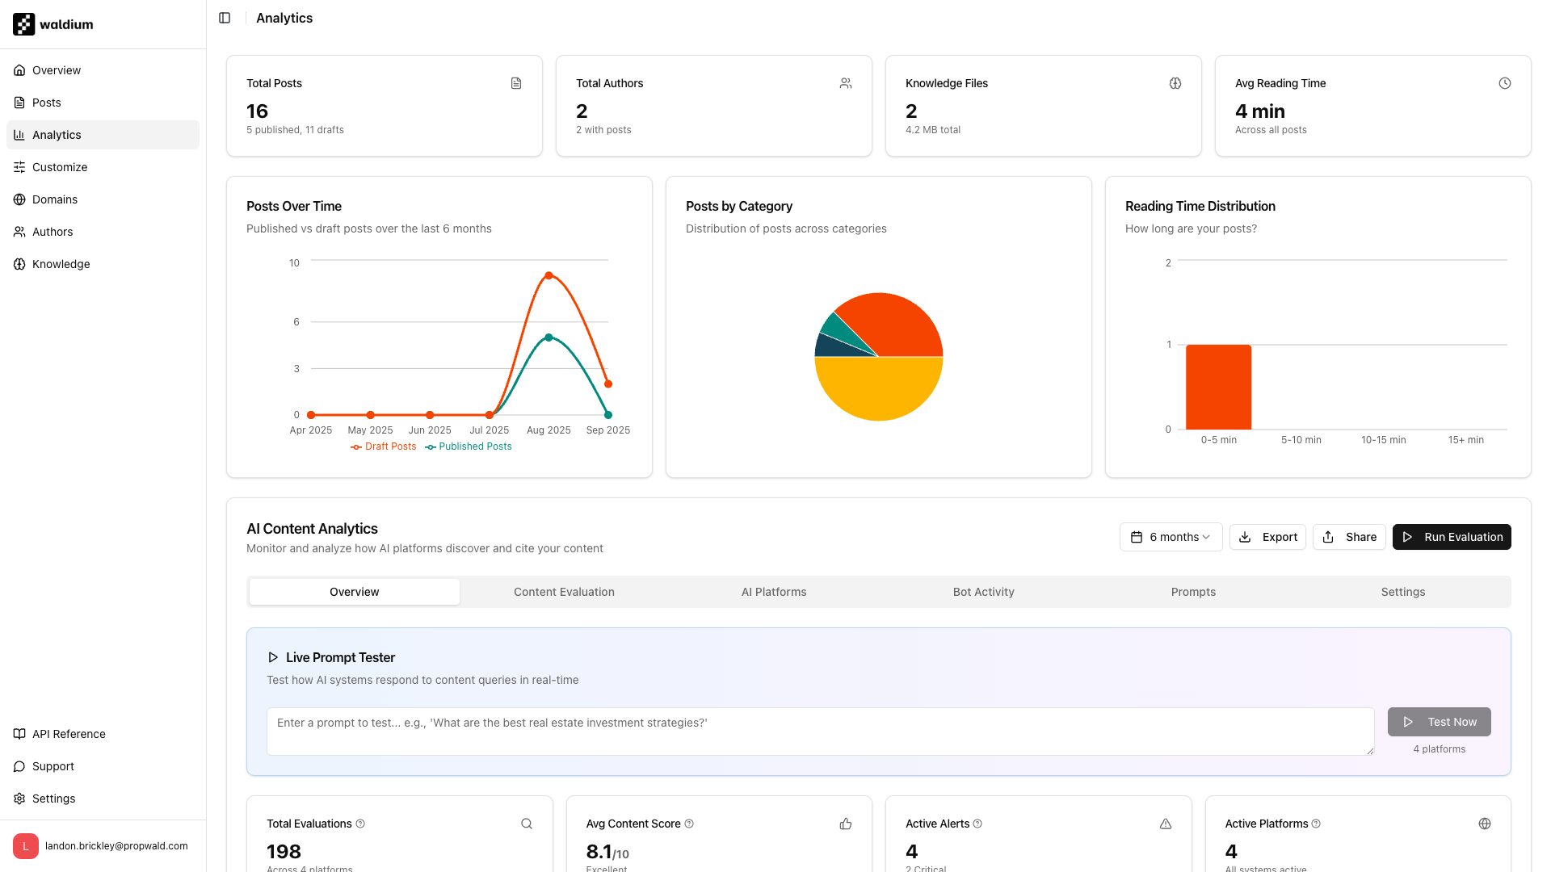Image resolution: width=1551 pixels, height=872 pixels.
Task: Click the Export button
Action: pyautogui.click(x=1267, y=537)
